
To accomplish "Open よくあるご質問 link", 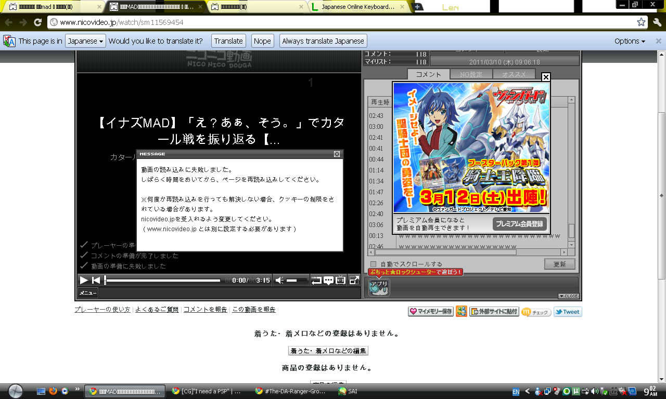I will pyautogui.click(x=157, y=310).
